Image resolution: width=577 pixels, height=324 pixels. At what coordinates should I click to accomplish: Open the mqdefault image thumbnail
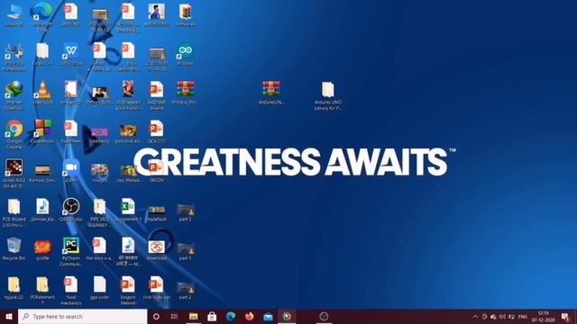(156, 213)
